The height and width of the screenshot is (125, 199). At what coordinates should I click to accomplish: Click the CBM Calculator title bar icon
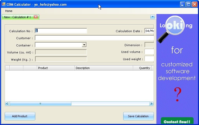tap(4, 4)
